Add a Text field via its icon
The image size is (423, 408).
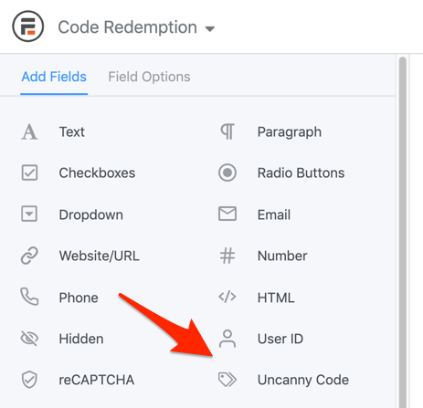pyautogui.click(x=29, y=131)
